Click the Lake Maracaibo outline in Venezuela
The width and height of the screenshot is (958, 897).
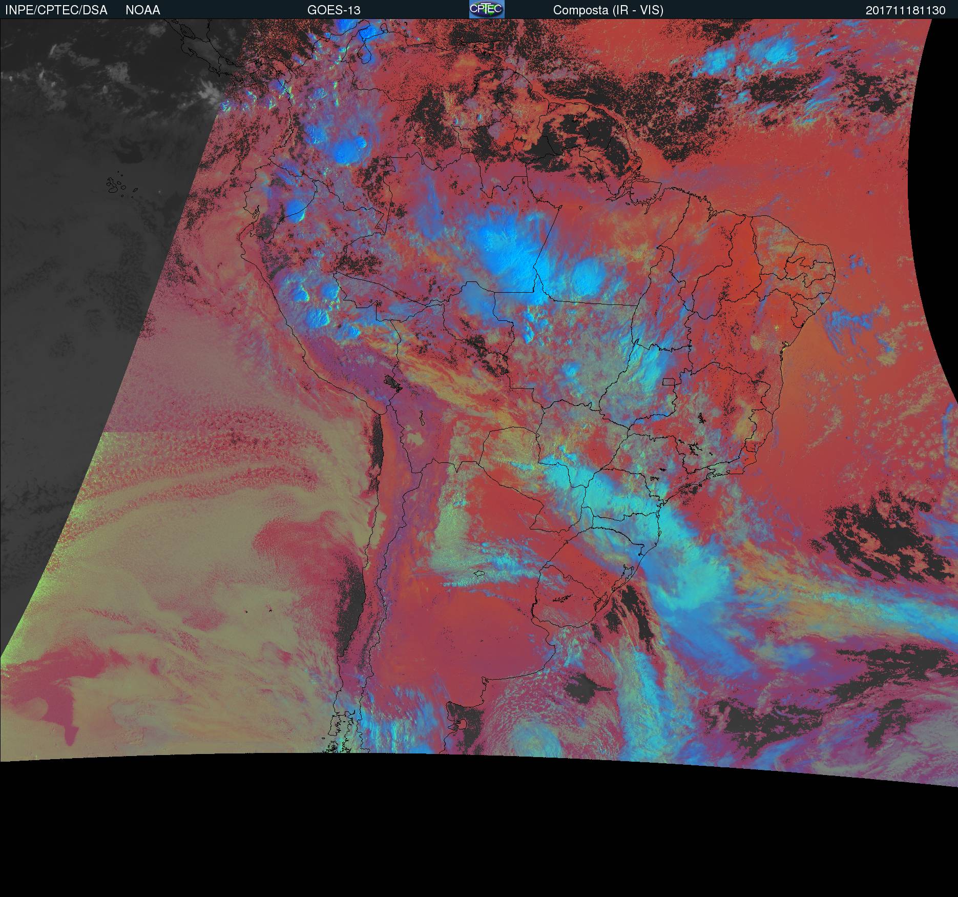(x=366, y=54)
